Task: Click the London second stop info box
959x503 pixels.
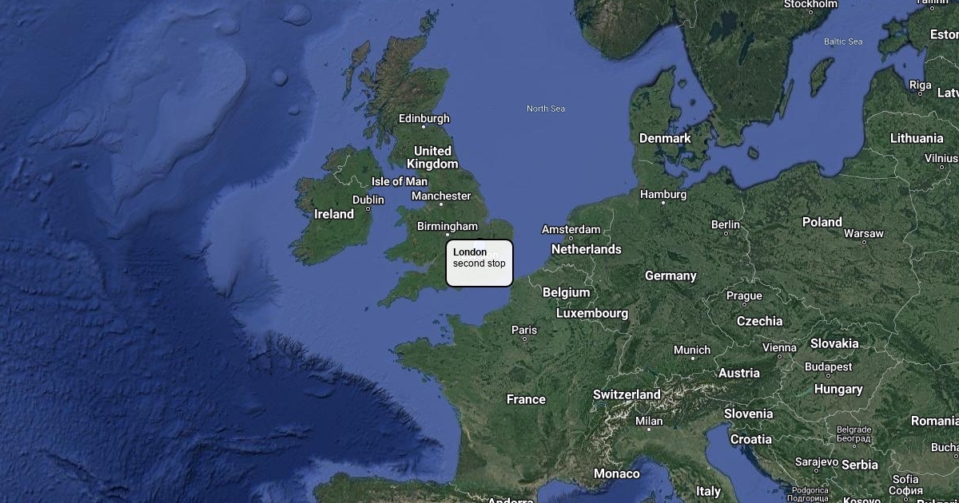Action: click(479, 263)
